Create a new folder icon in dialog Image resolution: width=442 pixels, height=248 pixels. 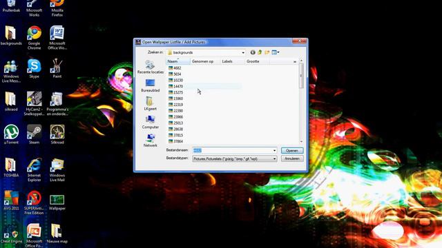coord(267,52)
